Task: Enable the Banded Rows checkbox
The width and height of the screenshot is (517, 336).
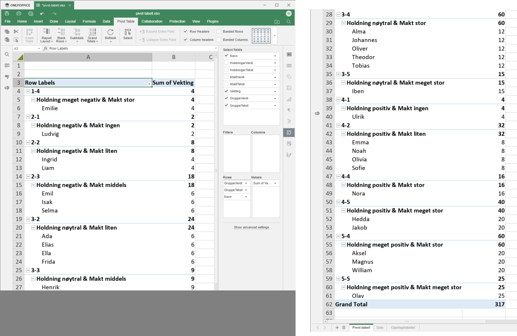Action: pyautogui.click(x=219, y=31)
